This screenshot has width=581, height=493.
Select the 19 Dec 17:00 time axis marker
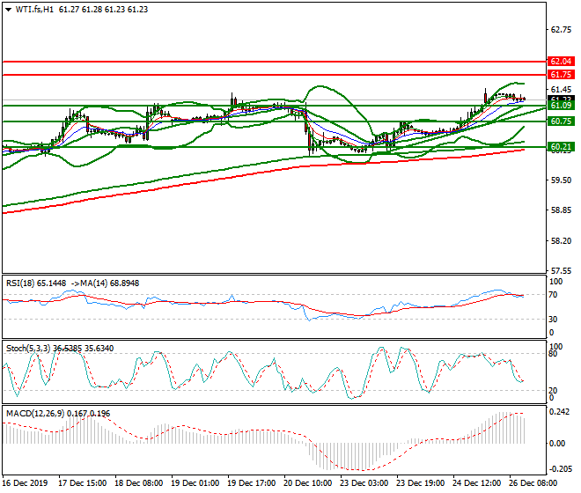[251, 483]
